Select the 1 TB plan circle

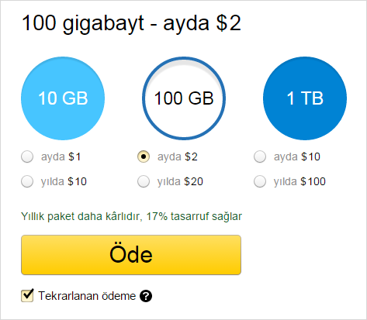305,98
